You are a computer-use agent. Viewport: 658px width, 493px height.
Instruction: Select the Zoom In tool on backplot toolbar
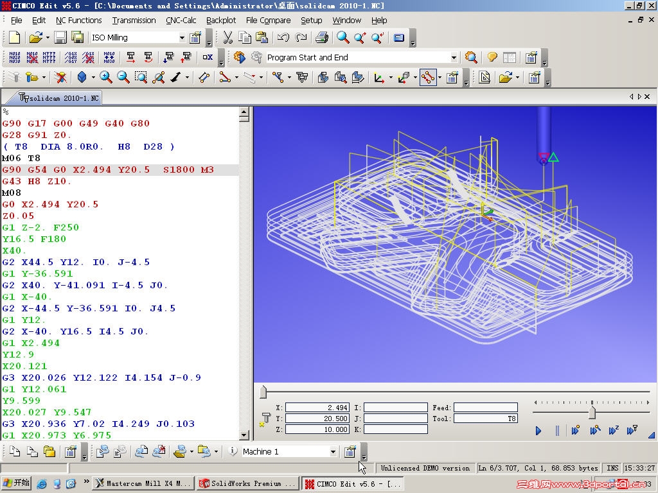[x=104, y=77]
